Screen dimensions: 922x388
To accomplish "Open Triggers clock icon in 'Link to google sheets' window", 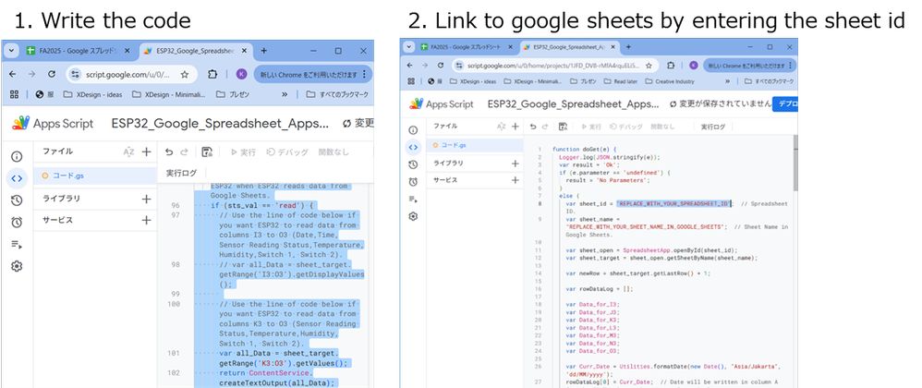I will (x=413, y=182).
